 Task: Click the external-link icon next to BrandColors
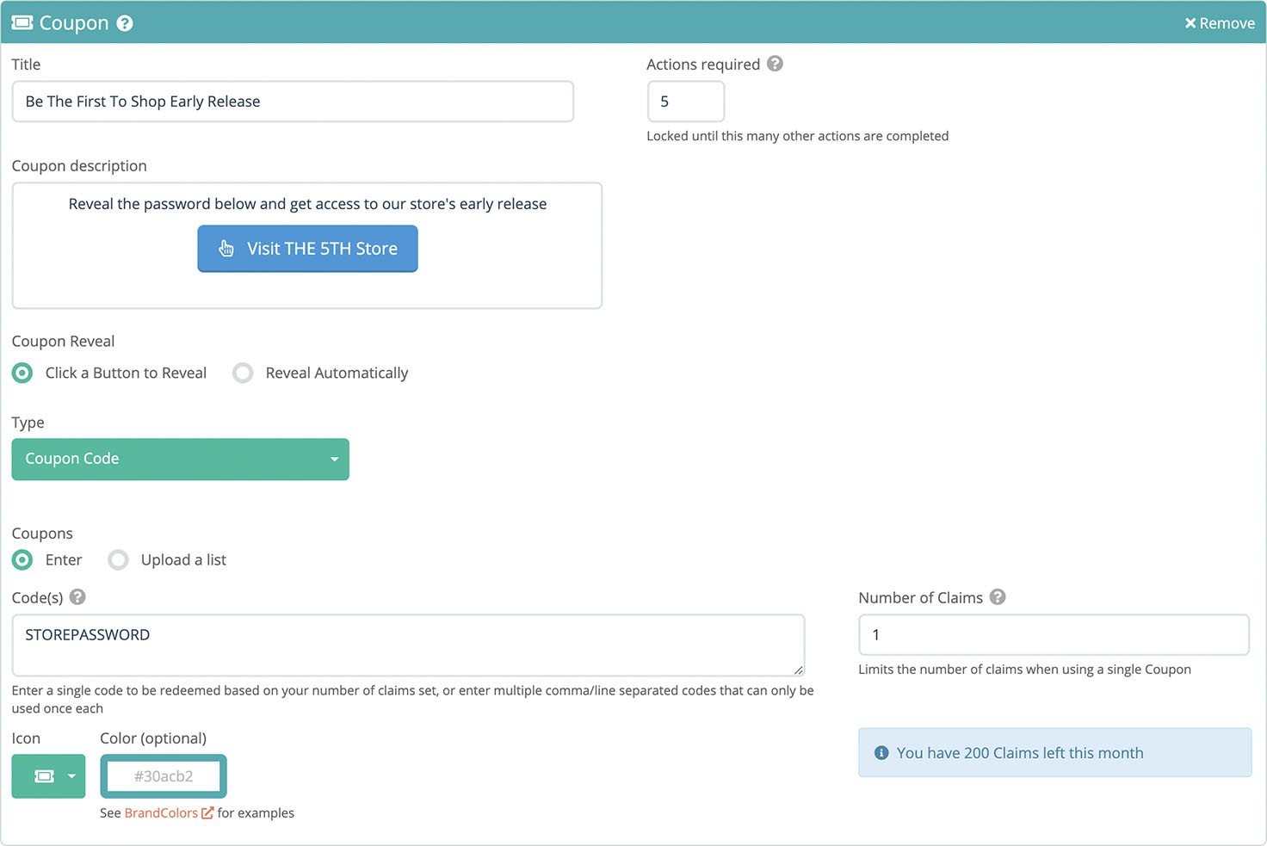(207, 812)
